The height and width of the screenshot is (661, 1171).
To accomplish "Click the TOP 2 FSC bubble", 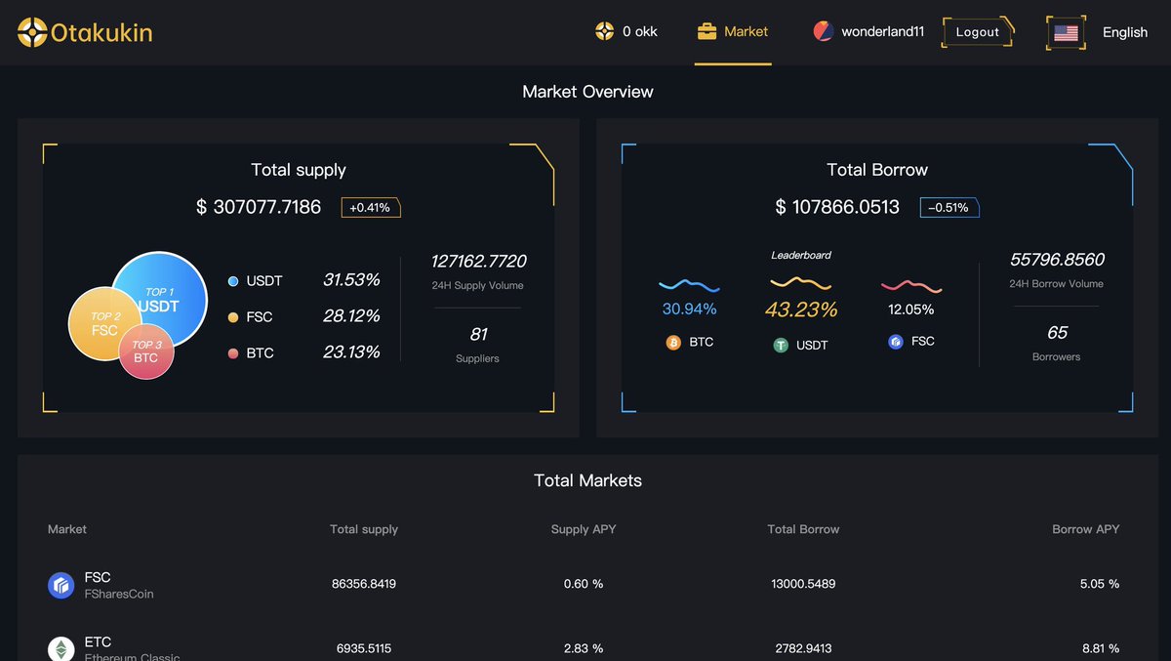I will [104, 323].
